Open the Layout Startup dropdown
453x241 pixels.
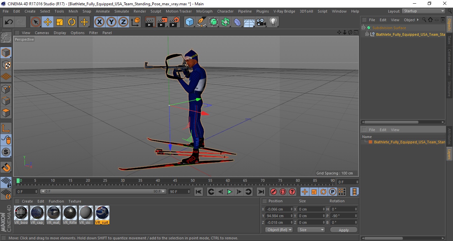click(423, 11)
